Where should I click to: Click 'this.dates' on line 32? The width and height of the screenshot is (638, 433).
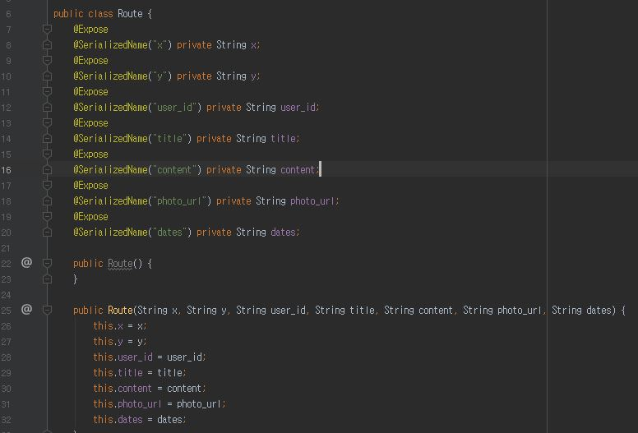click(118, 420)
